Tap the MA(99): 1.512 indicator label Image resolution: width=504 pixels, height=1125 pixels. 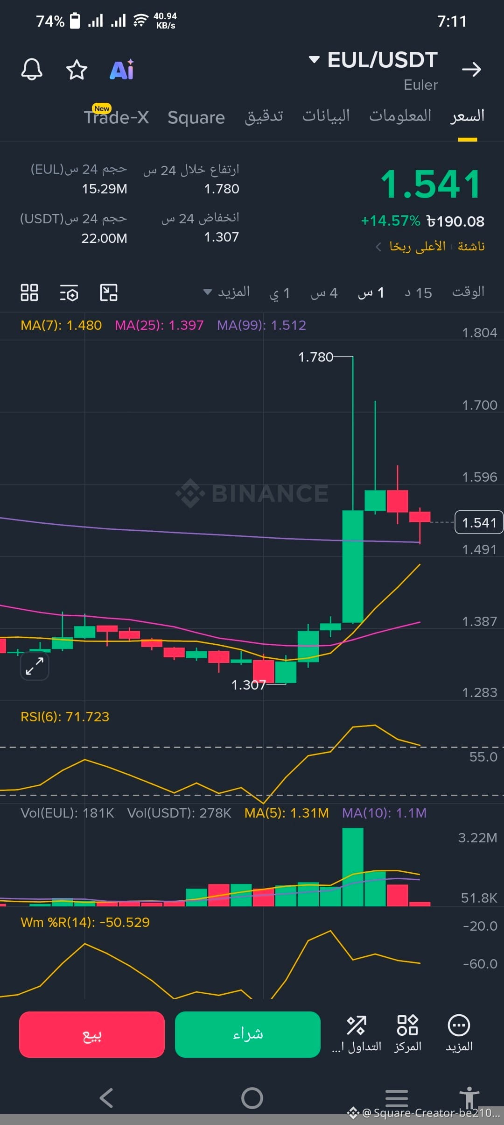(262, 325)
